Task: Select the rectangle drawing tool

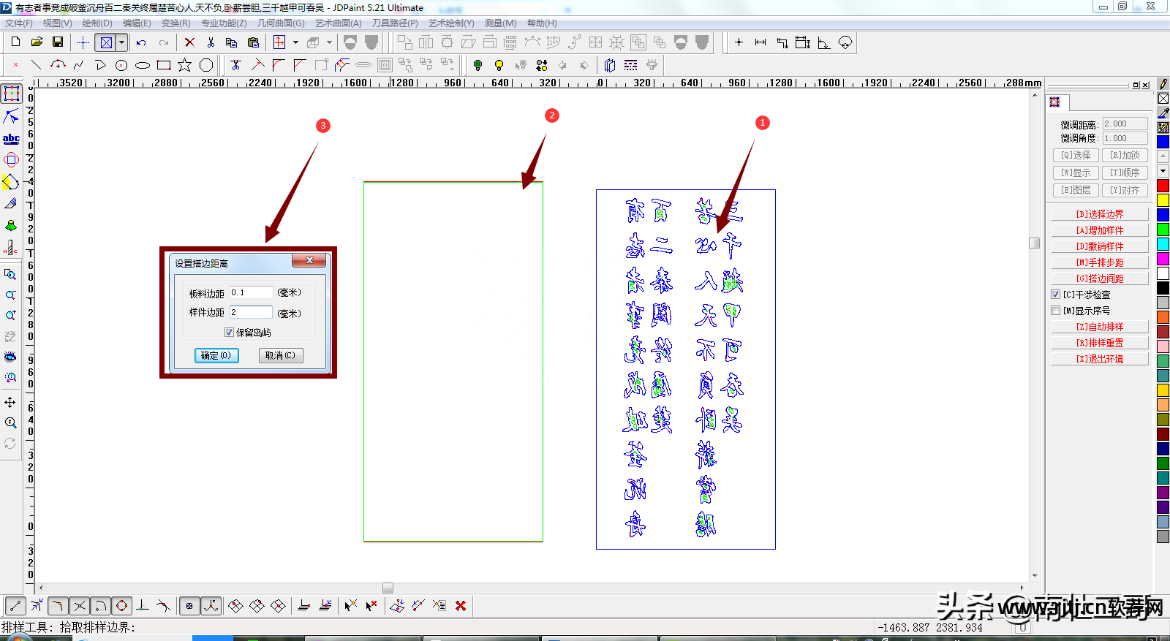Action: pos(164,65)
